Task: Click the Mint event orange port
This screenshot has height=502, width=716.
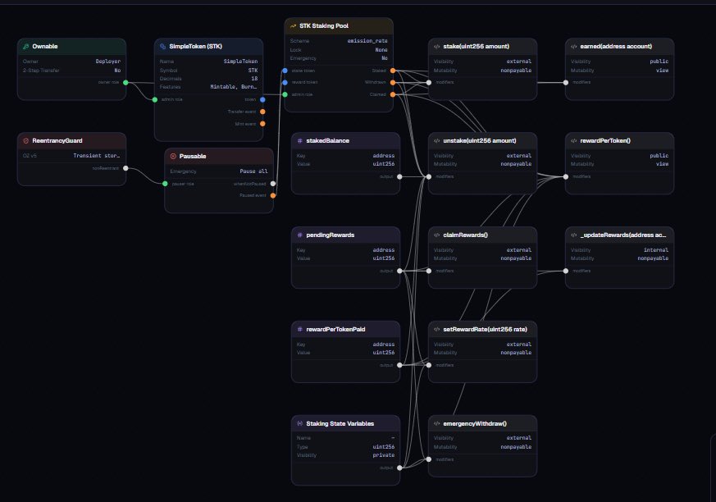Action: point(262,124)
